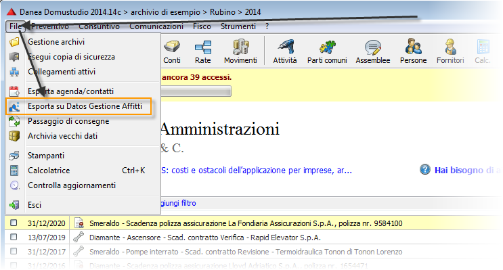The height and width of the screenshot is (270, 503).
Task: Open the Persone toolbar icon
Action: click(x=413, y=47)
